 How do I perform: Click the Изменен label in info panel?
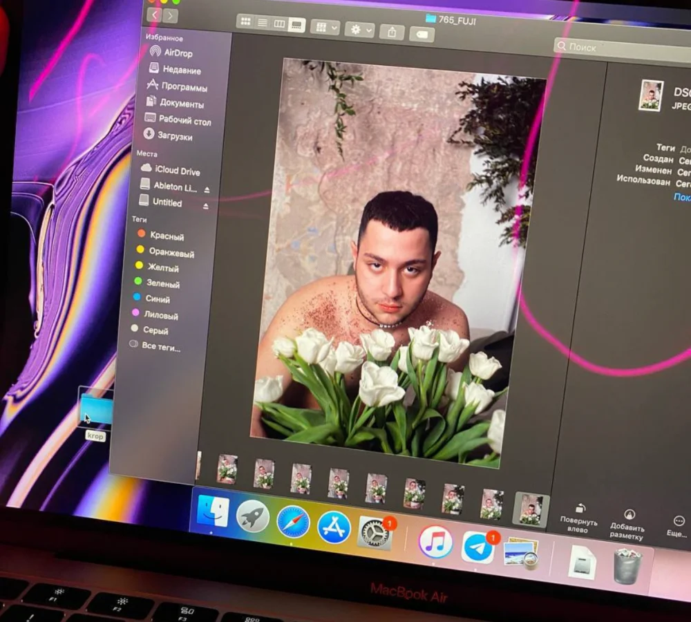pyautogui.click(x=653, y=170)
